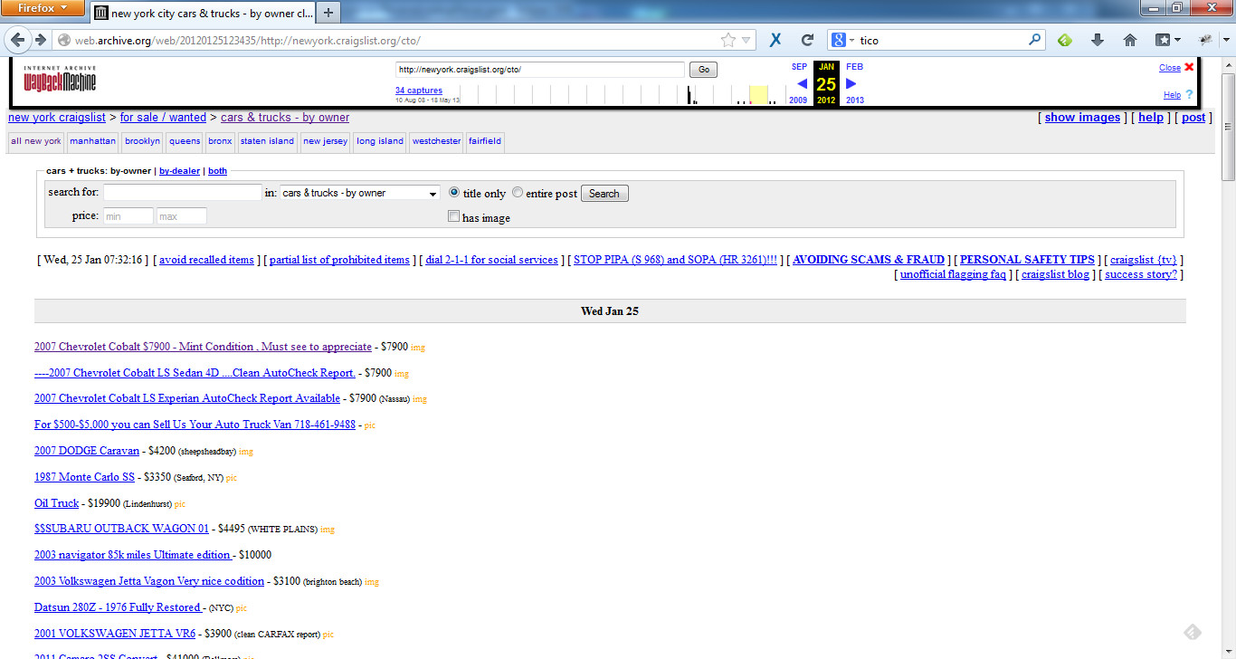Viewport: 1236px width, 659px height.
Task: Click the Feedly mini icon at page corner
Action: click(x=1193, y=632)
